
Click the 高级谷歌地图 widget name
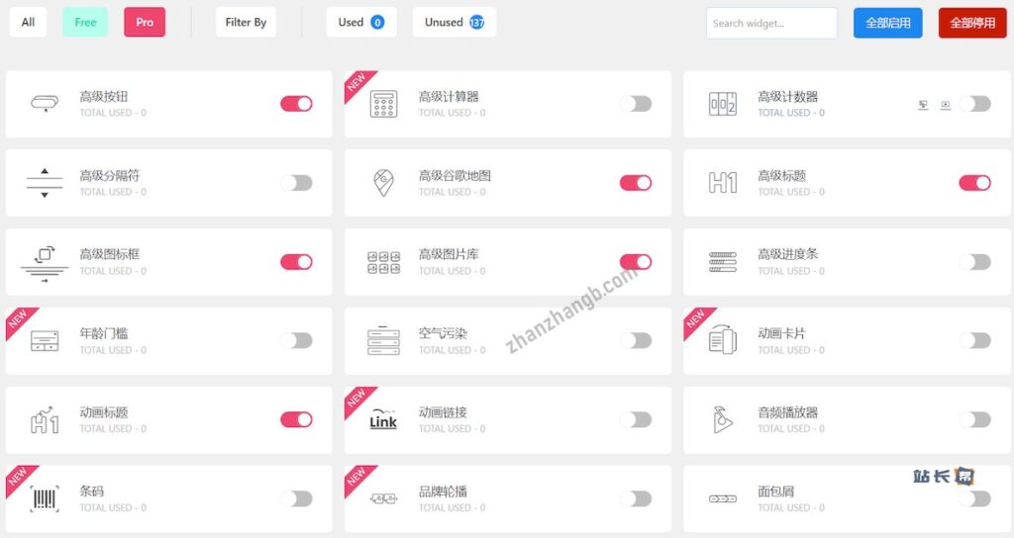point(455,176)
